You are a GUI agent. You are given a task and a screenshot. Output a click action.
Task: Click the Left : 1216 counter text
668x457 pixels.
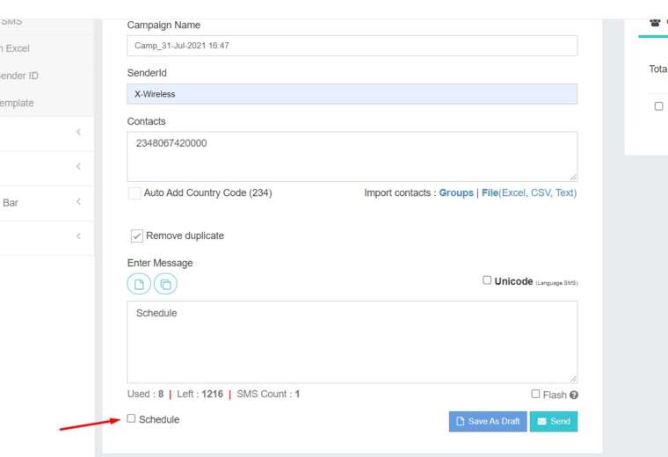click(x=200, y=395)
